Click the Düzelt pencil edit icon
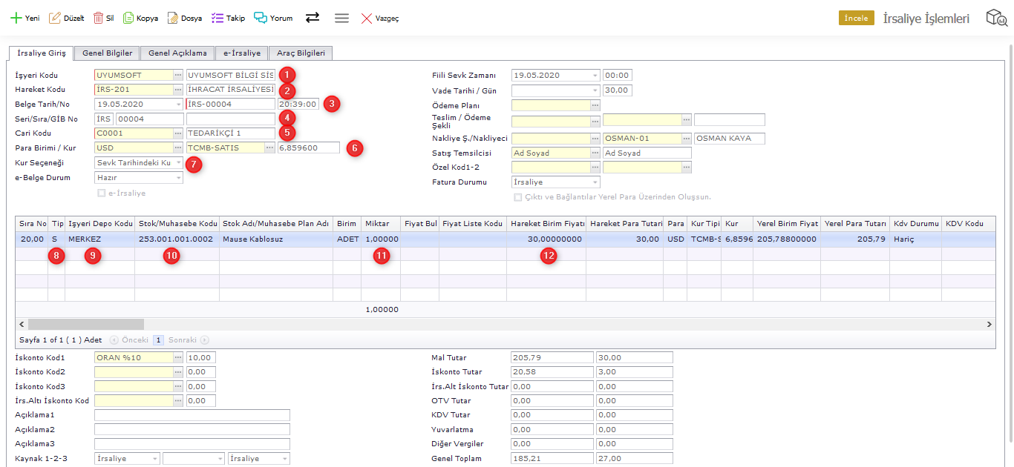Viewport: 1014px width, 467px height. pyautogui.click(x=55, y=18)
